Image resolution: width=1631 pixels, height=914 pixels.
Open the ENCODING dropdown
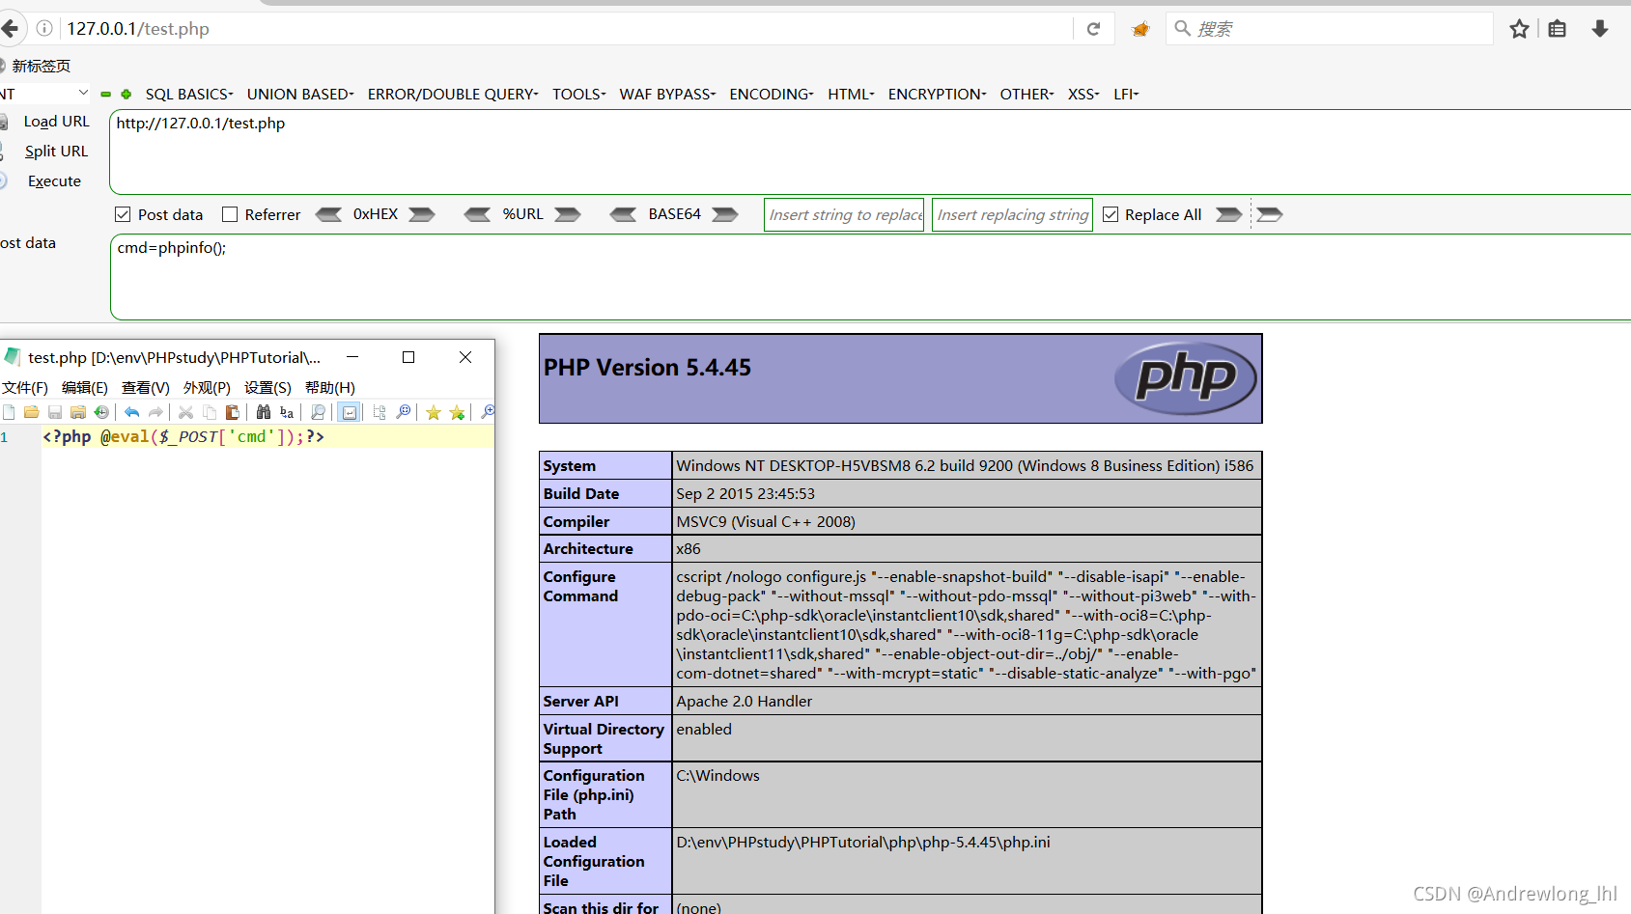pos(772,95)
